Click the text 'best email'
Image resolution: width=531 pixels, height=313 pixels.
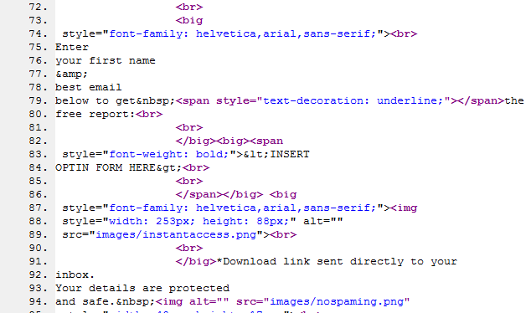[x=89, y=87]
